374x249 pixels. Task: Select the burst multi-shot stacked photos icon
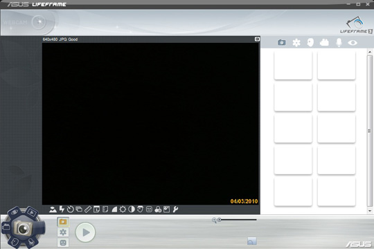coord(79,209)
